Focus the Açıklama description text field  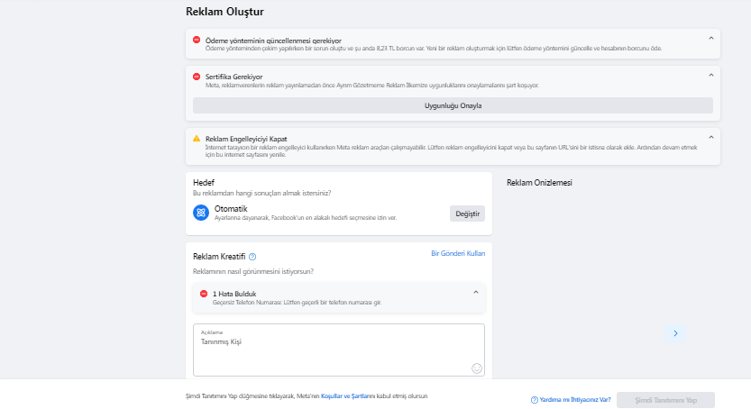[x=339, y=350]
